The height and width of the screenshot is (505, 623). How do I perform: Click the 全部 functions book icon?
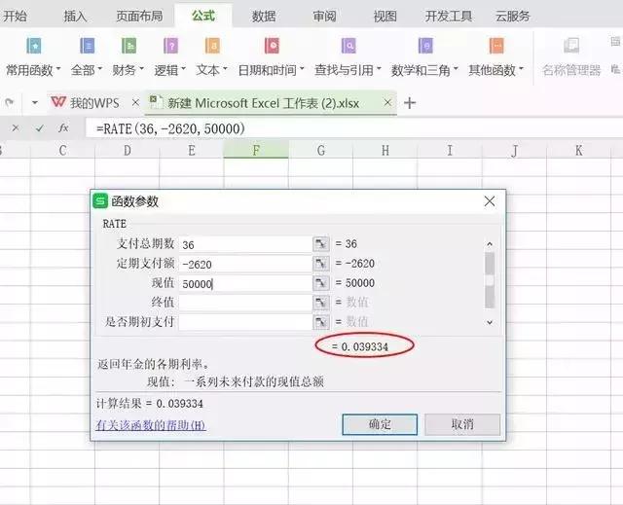coord(87,46)
